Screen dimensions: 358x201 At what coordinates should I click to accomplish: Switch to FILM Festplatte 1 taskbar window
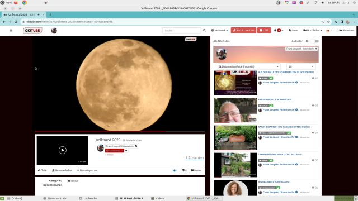[129, 198]
